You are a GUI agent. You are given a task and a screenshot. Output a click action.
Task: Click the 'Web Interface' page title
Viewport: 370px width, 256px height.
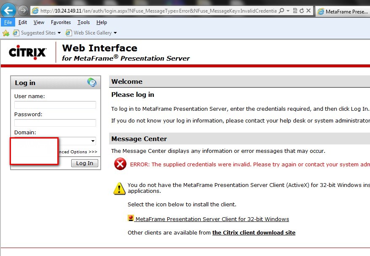[x=99, y=48]
